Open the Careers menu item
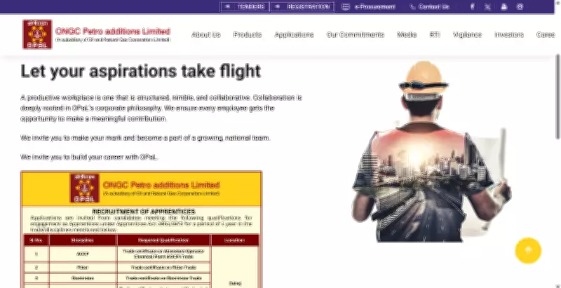The width and height of the screenshot is (561, 288). coord(546,34)
